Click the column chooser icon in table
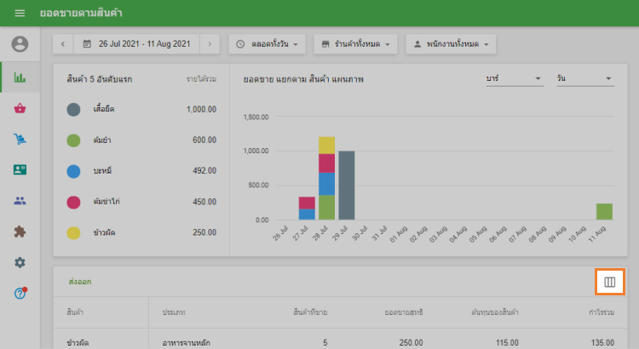Viewport: 639px width, 349px height. (x=609, y=282)
